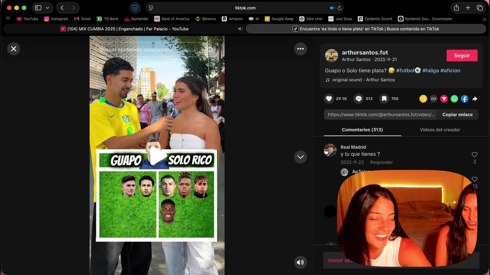Screen dimensions: 490x275
Task: Mute audio in YouTube tab
Action: 240,29
